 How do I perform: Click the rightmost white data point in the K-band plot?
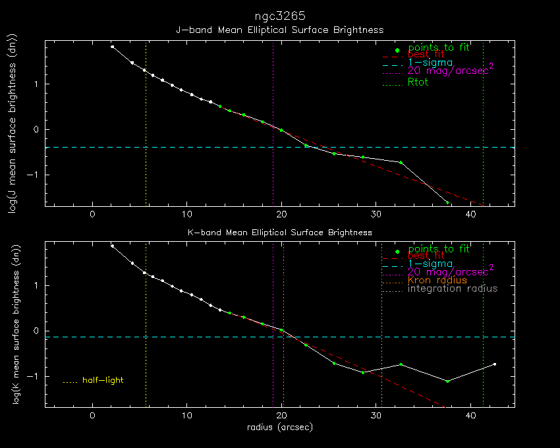click(494, 364)
